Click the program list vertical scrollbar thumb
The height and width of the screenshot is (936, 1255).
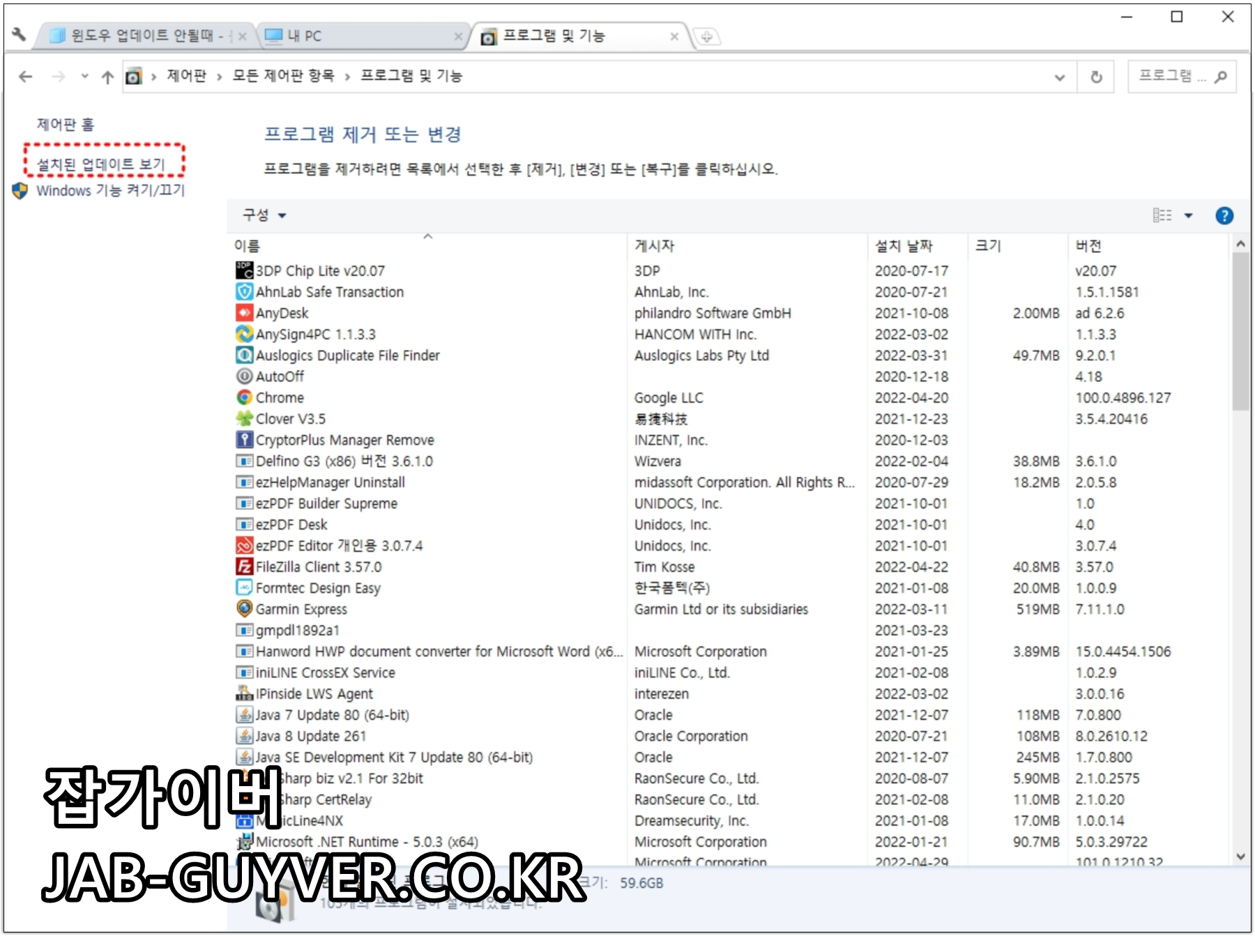click(x=1240, y=332)
